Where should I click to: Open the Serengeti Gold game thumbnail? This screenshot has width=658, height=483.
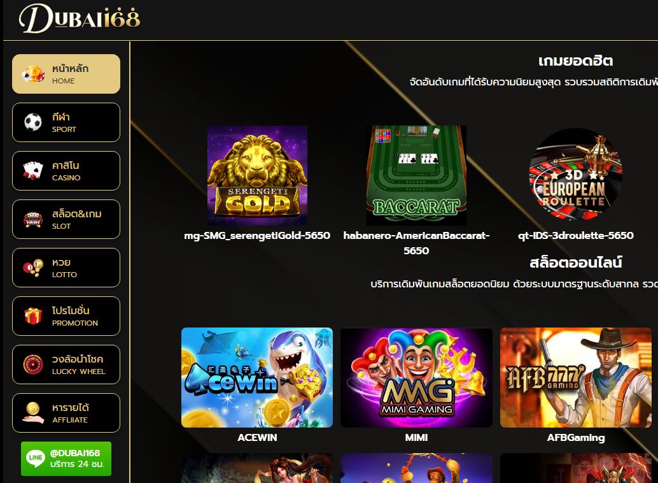pyautogui.click(x=257, y=175)
